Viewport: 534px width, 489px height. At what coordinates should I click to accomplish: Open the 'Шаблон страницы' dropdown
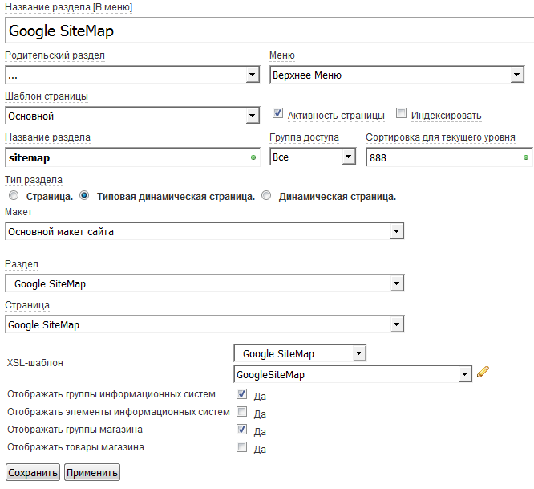tap(131, 116)
